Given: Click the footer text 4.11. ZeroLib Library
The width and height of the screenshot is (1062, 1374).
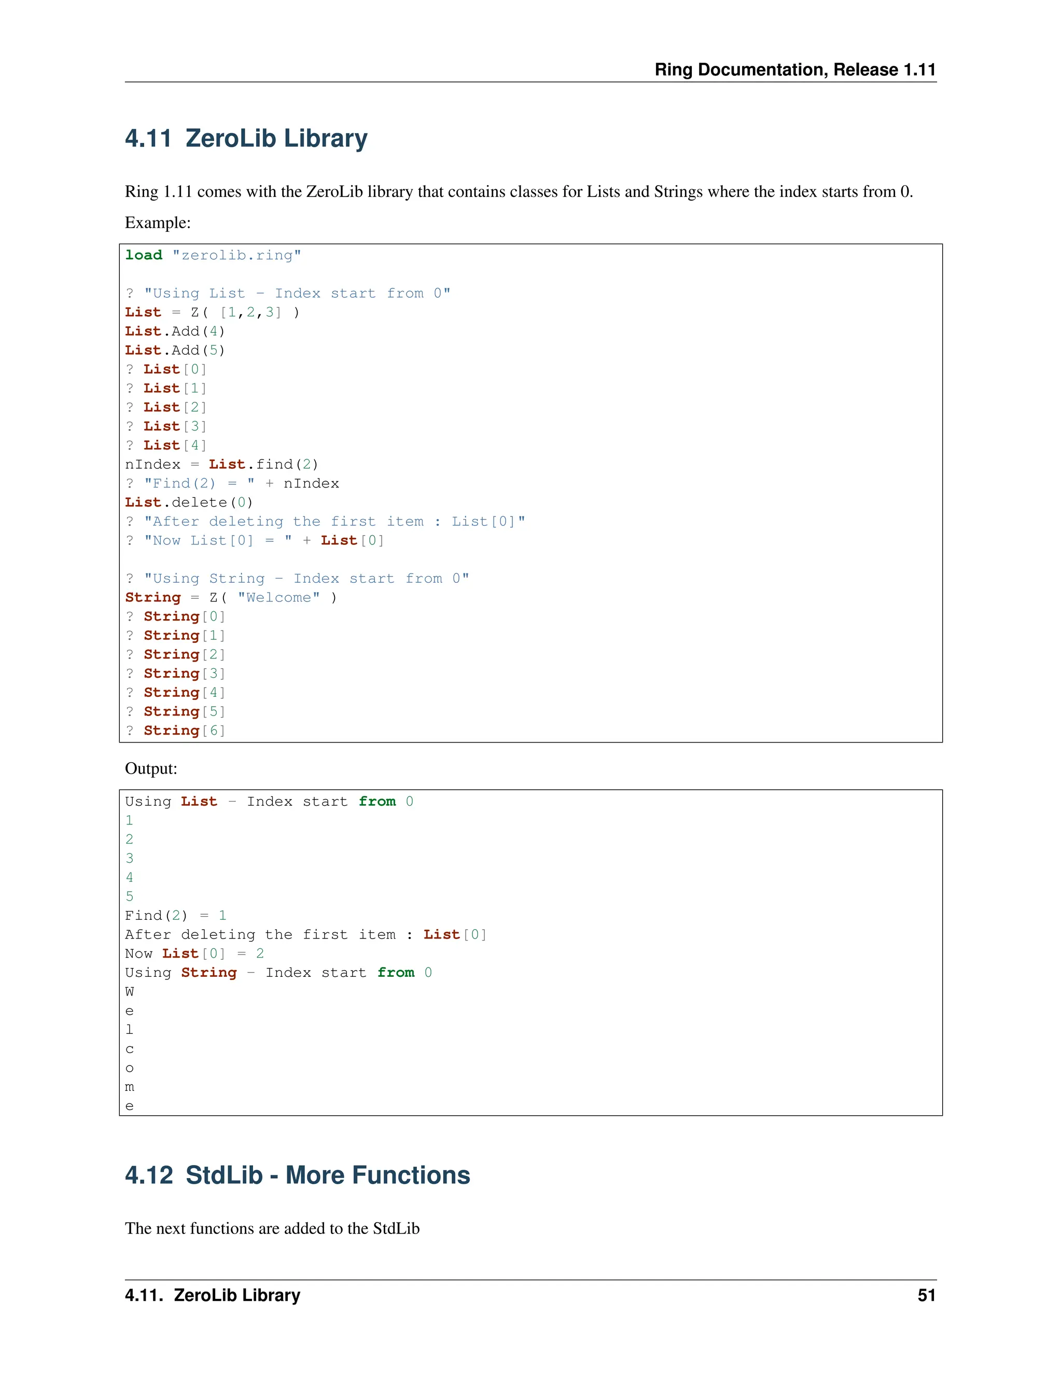Looking at the screenshot, I should (213, 1295).
